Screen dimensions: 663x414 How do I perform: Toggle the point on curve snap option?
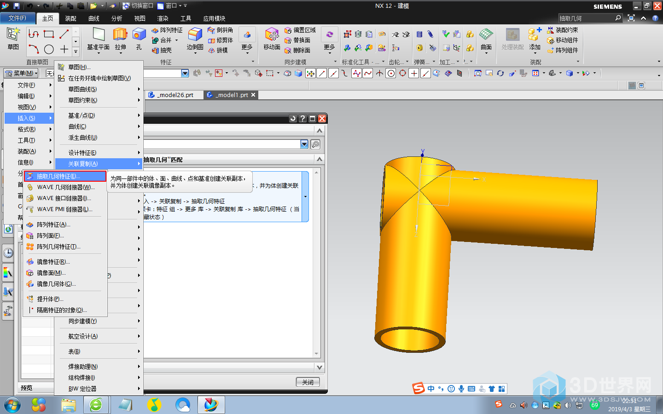click(425, 73)
